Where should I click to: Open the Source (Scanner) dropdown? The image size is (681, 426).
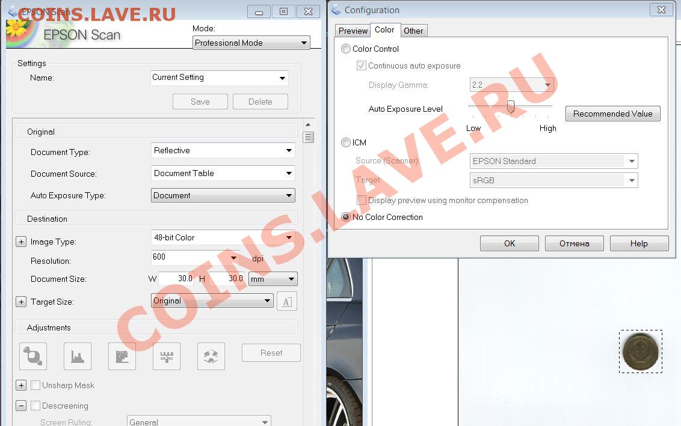pyautogui.click(x=553, y=161)
